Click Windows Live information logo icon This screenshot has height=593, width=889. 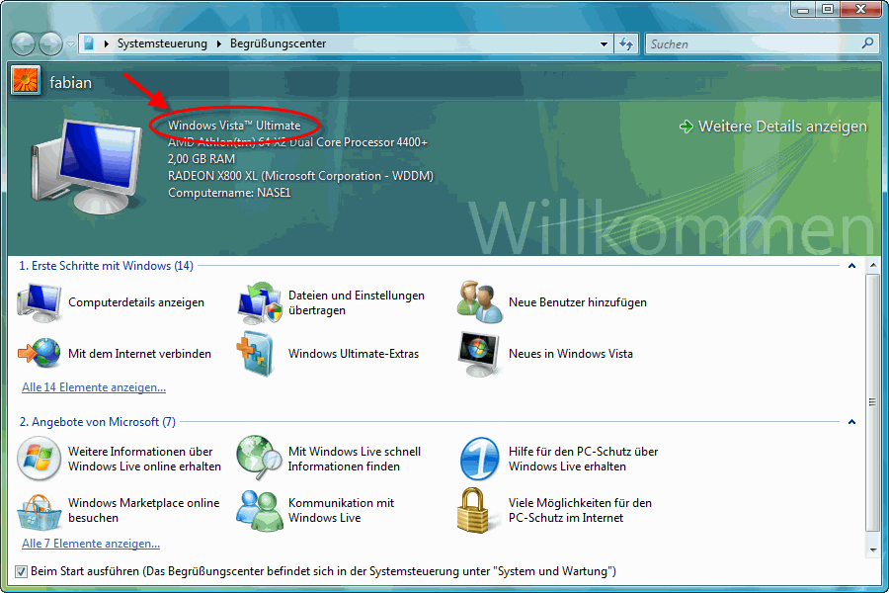coord(39,459)
